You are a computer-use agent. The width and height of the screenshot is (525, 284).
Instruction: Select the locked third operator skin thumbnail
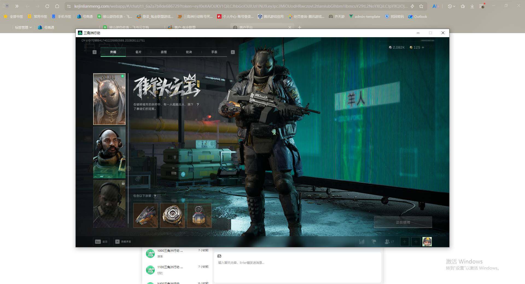pos(109,204)
